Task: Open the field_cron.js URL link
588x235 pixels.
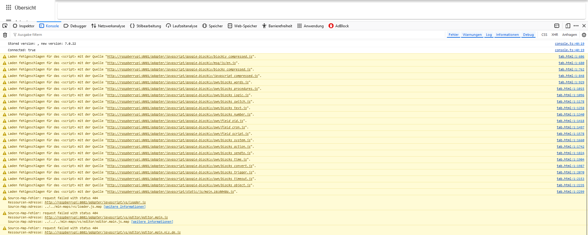Action: 176,127
